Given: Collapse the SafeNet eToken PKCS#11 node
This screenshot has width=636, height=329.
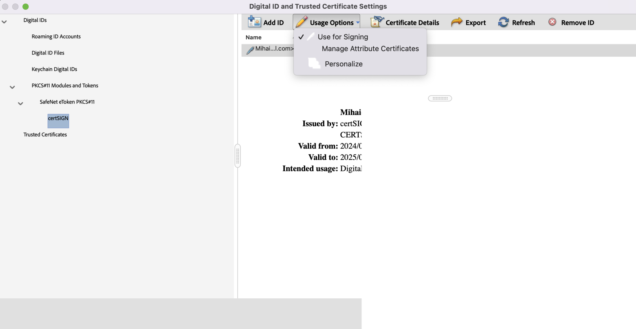Looking at the screenshot, I should click(20, 104).
